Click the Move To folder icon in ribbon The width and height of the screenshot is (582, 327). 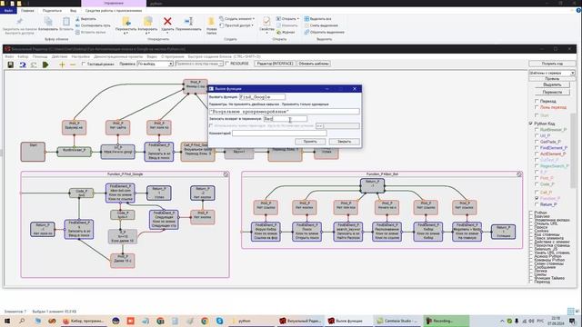[125, 22]
